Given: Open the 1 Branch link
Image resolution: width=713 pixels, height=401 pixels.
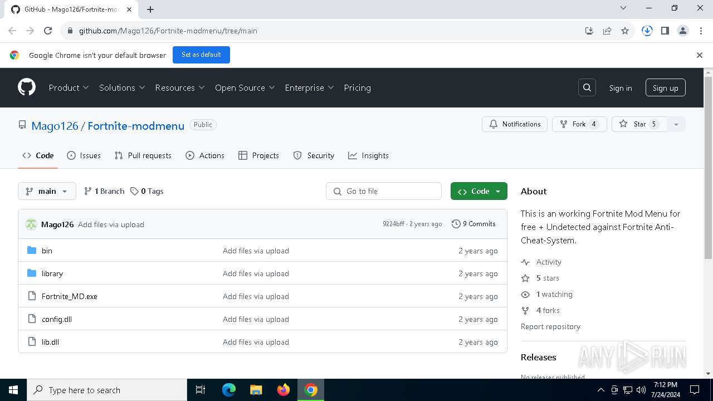Looking at the screenshot, I should [x=104, y=191].
